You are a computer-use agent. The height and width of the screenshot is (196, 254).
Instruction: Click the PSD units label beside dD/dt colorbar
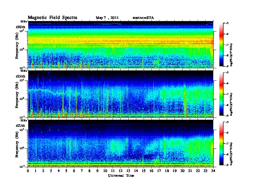tap(231, 104)
